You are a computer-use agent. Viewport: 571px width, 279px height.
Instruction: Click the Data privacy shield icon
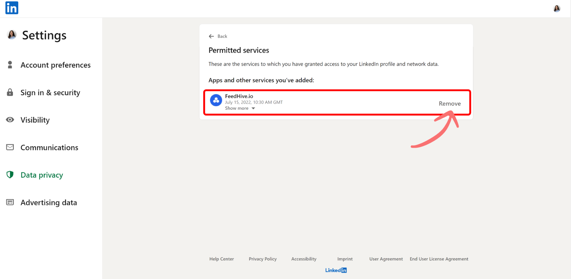[x=10, y=175]
